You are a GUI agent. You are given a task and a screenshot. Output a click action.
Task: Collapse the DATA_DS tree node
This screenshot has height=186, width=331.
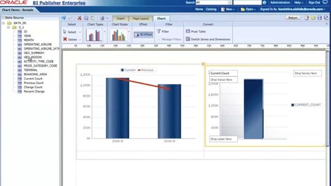pyautogui.click(x=4, y=23)
